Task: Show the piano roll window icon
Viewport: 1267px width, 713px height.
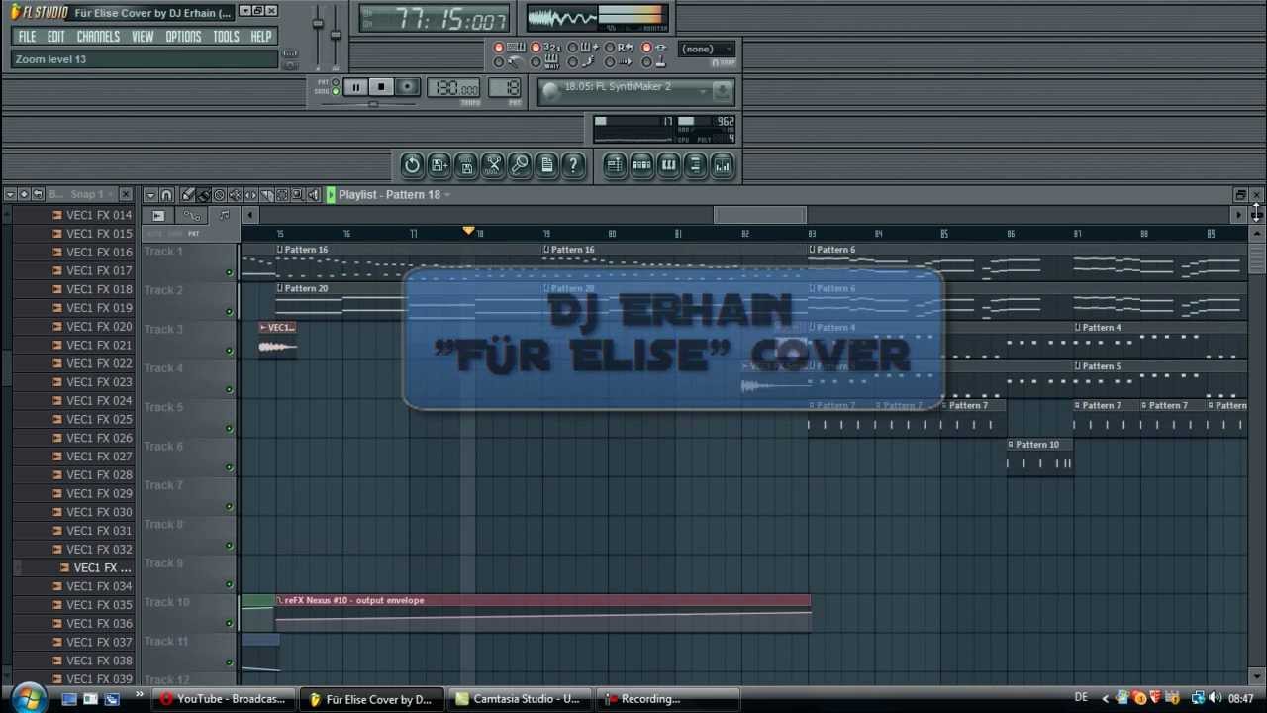Action: tap(668, 165)
